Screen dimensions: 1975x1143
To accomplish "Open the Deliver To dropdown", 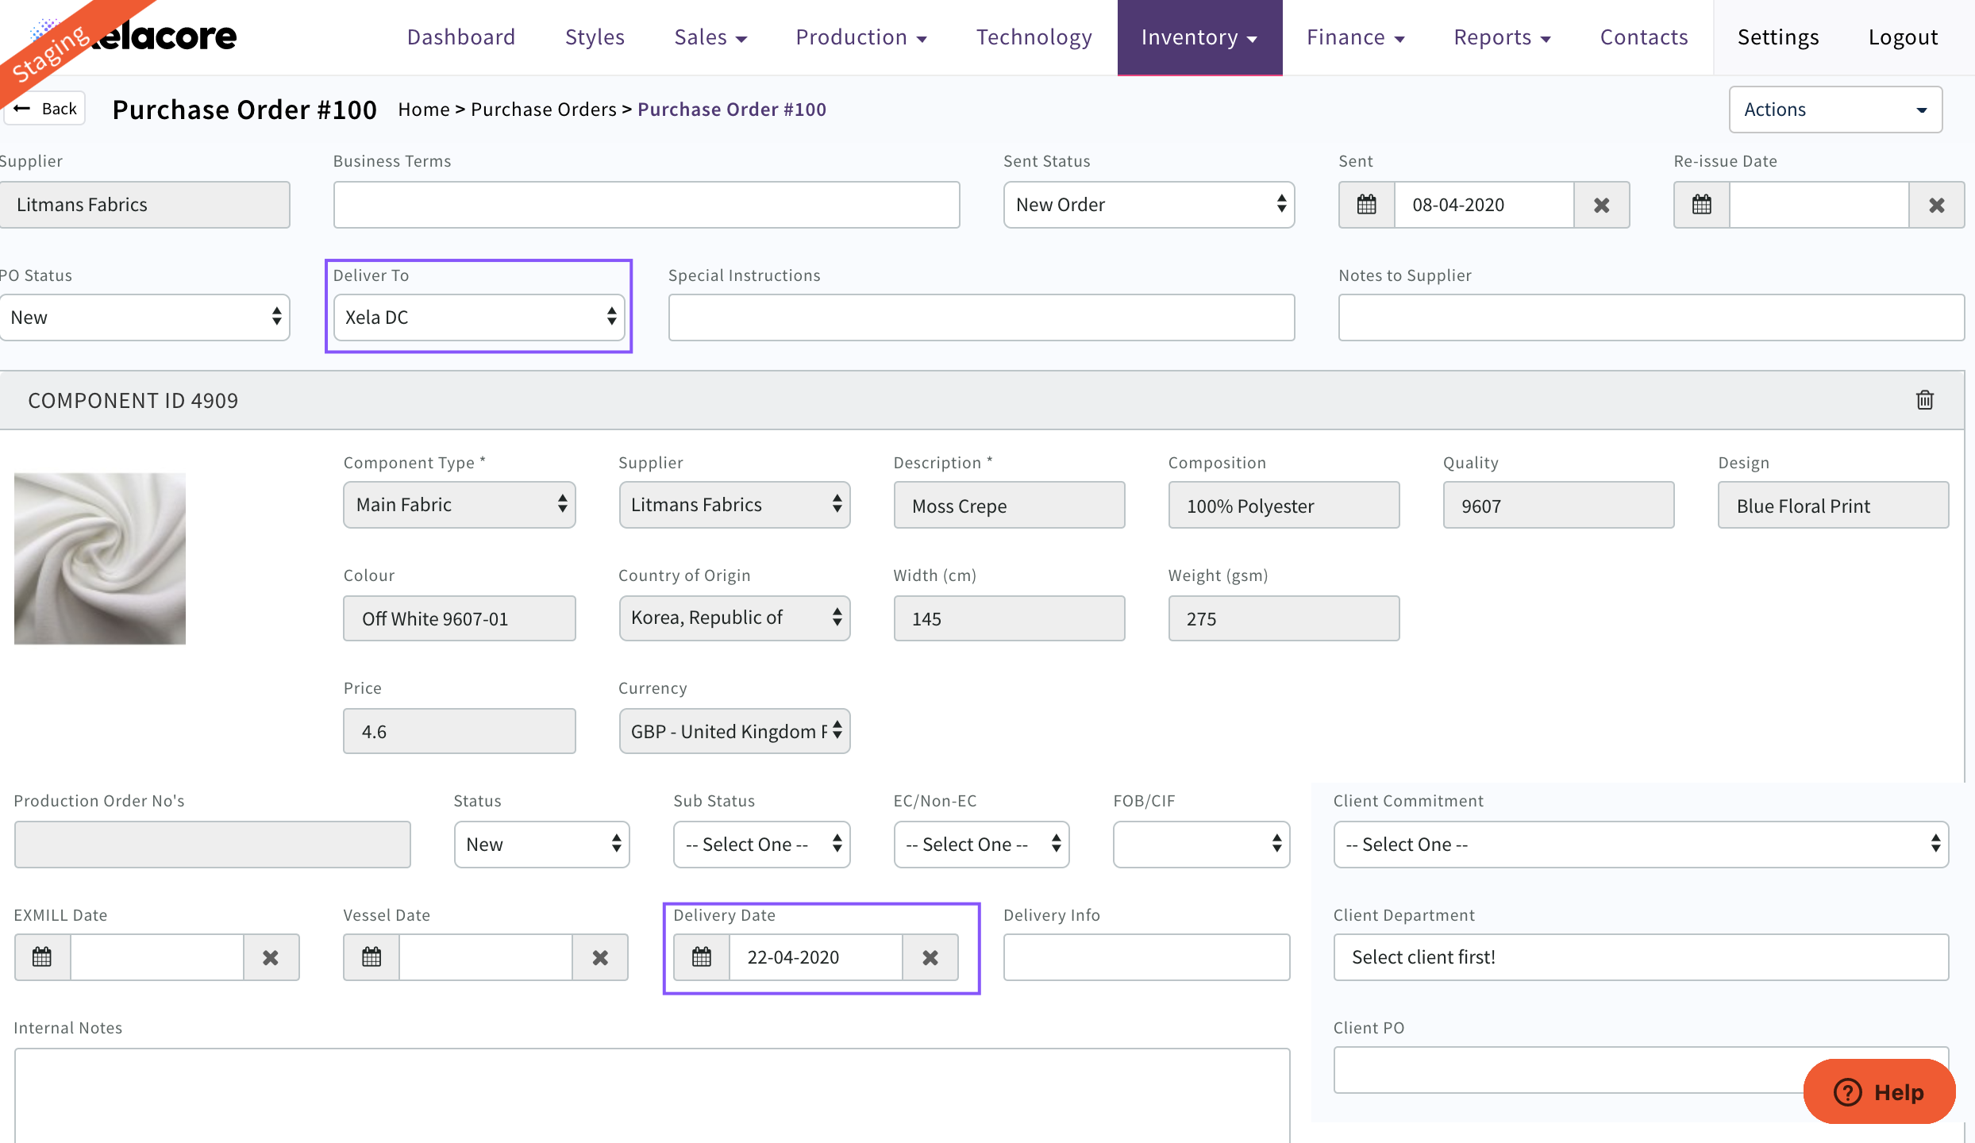I will pyautogui.click(x=479, y=317).
